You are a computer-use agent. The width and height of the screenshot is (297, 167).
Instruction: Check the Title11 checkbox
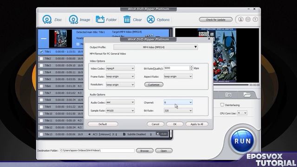(x=41, y=121)
